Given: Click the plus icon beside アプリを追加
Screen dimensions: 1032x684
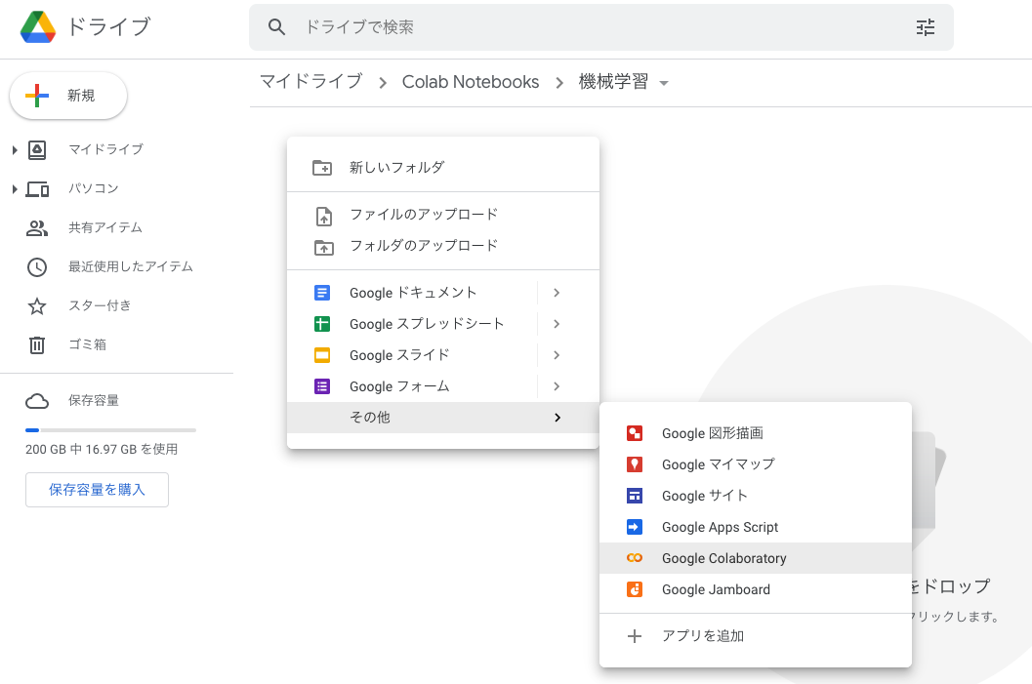Looking at the screenshot, I should pos(635,636).
